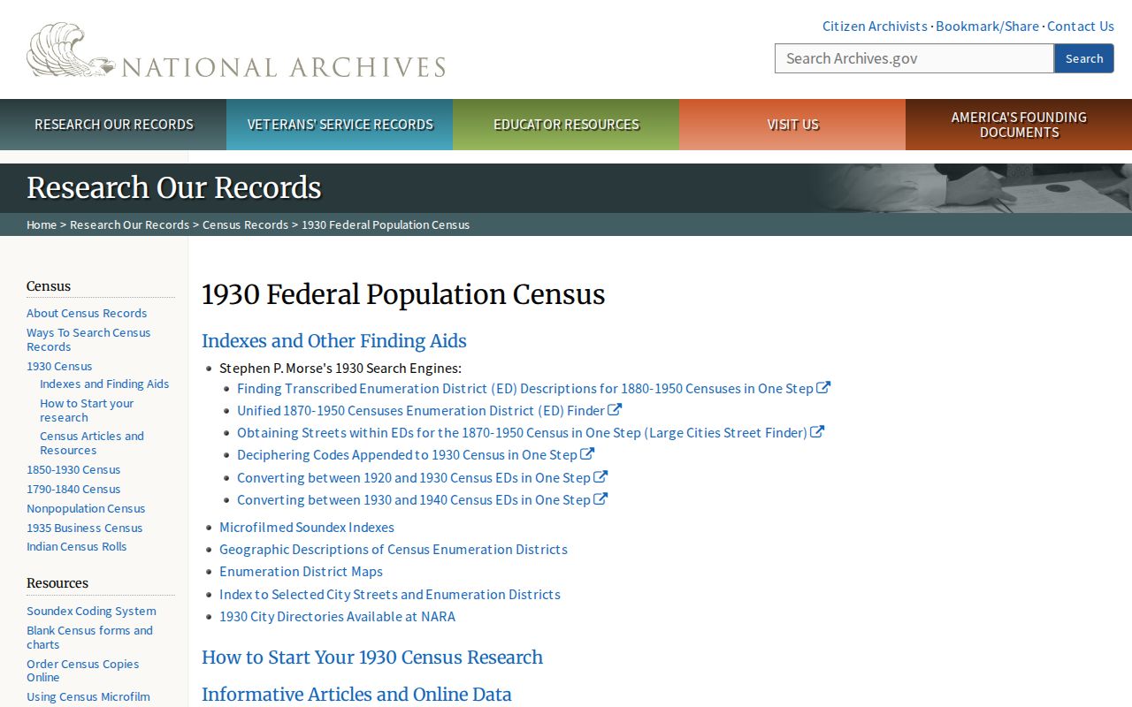
Task: Open the Educator Resources menu
Action: point(566,125)
